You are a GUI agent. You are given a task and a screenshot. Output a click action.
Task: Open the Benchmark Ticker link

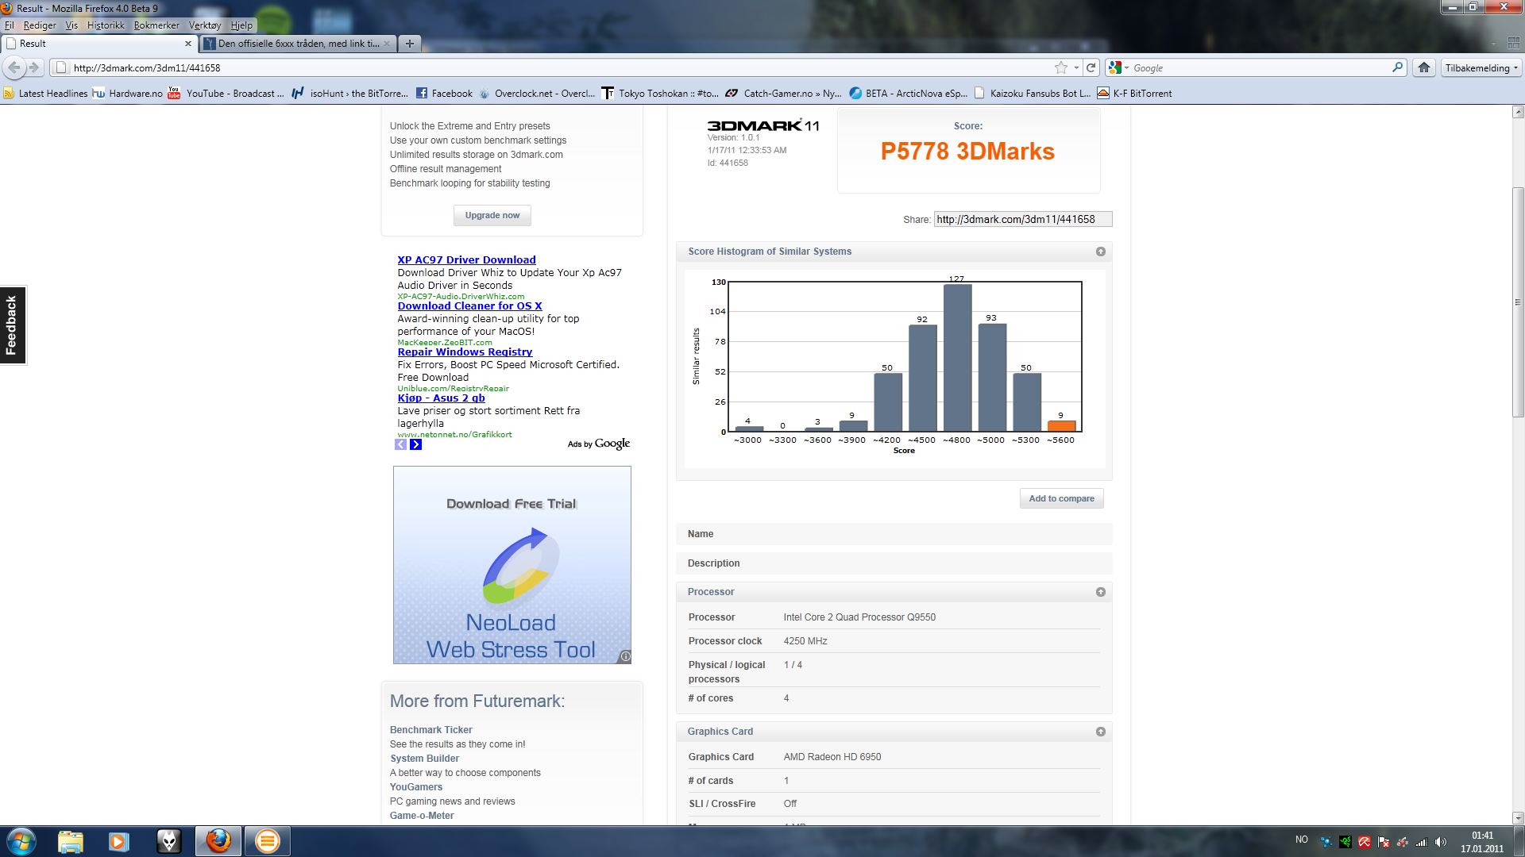pyautogui.click(x=430, y=730)
